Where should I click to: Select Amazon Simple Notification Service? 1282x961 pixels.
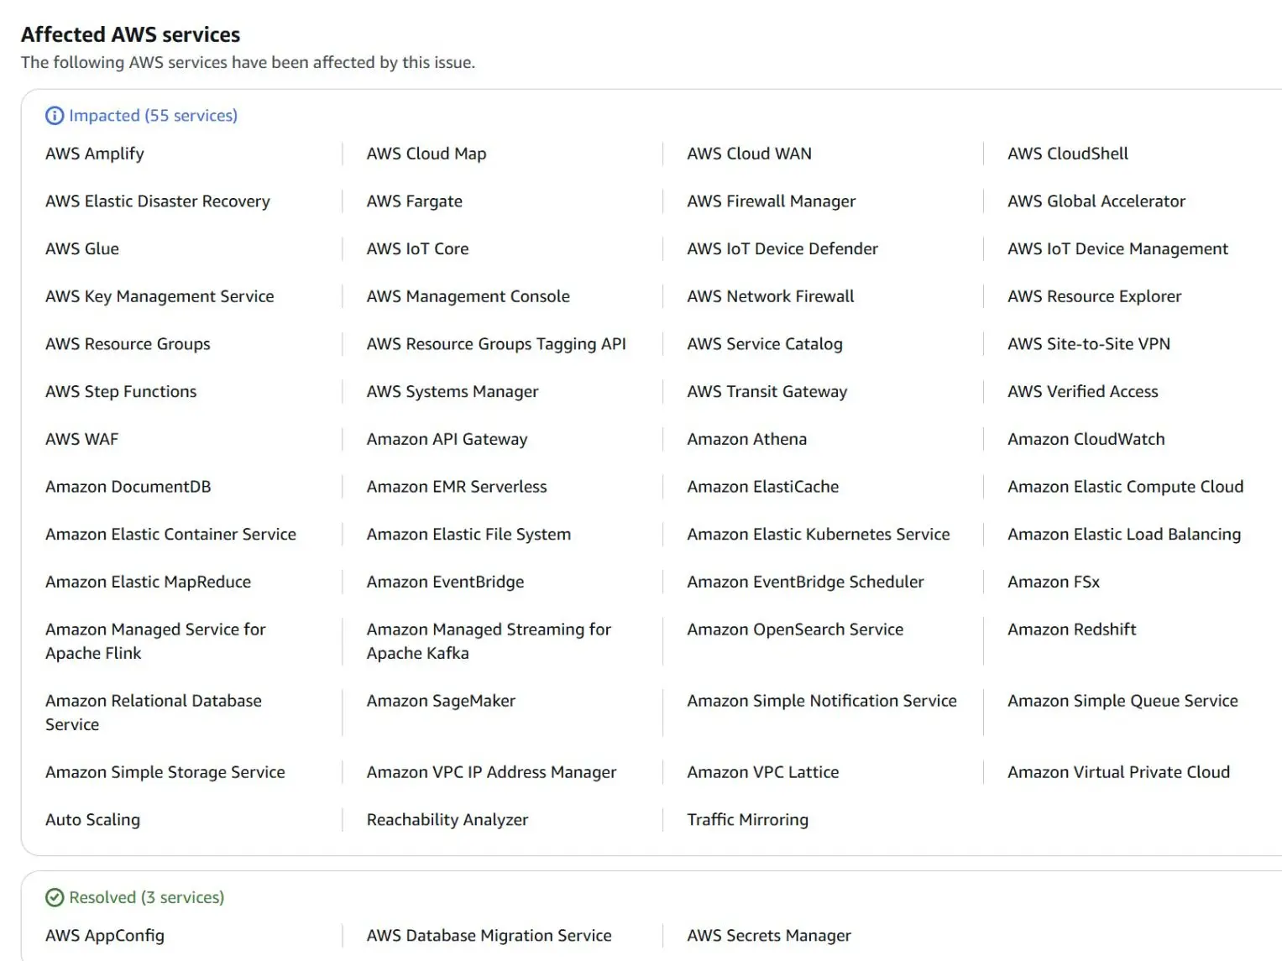pyautogui.click(x=822, y=702)
